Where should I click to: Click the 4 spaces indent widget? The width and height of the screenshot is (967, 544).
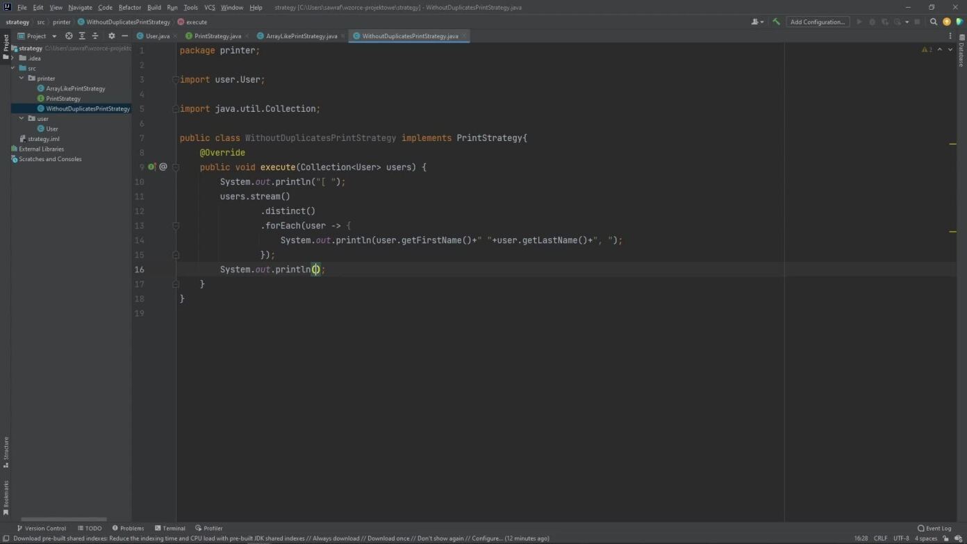pos(926,538)
